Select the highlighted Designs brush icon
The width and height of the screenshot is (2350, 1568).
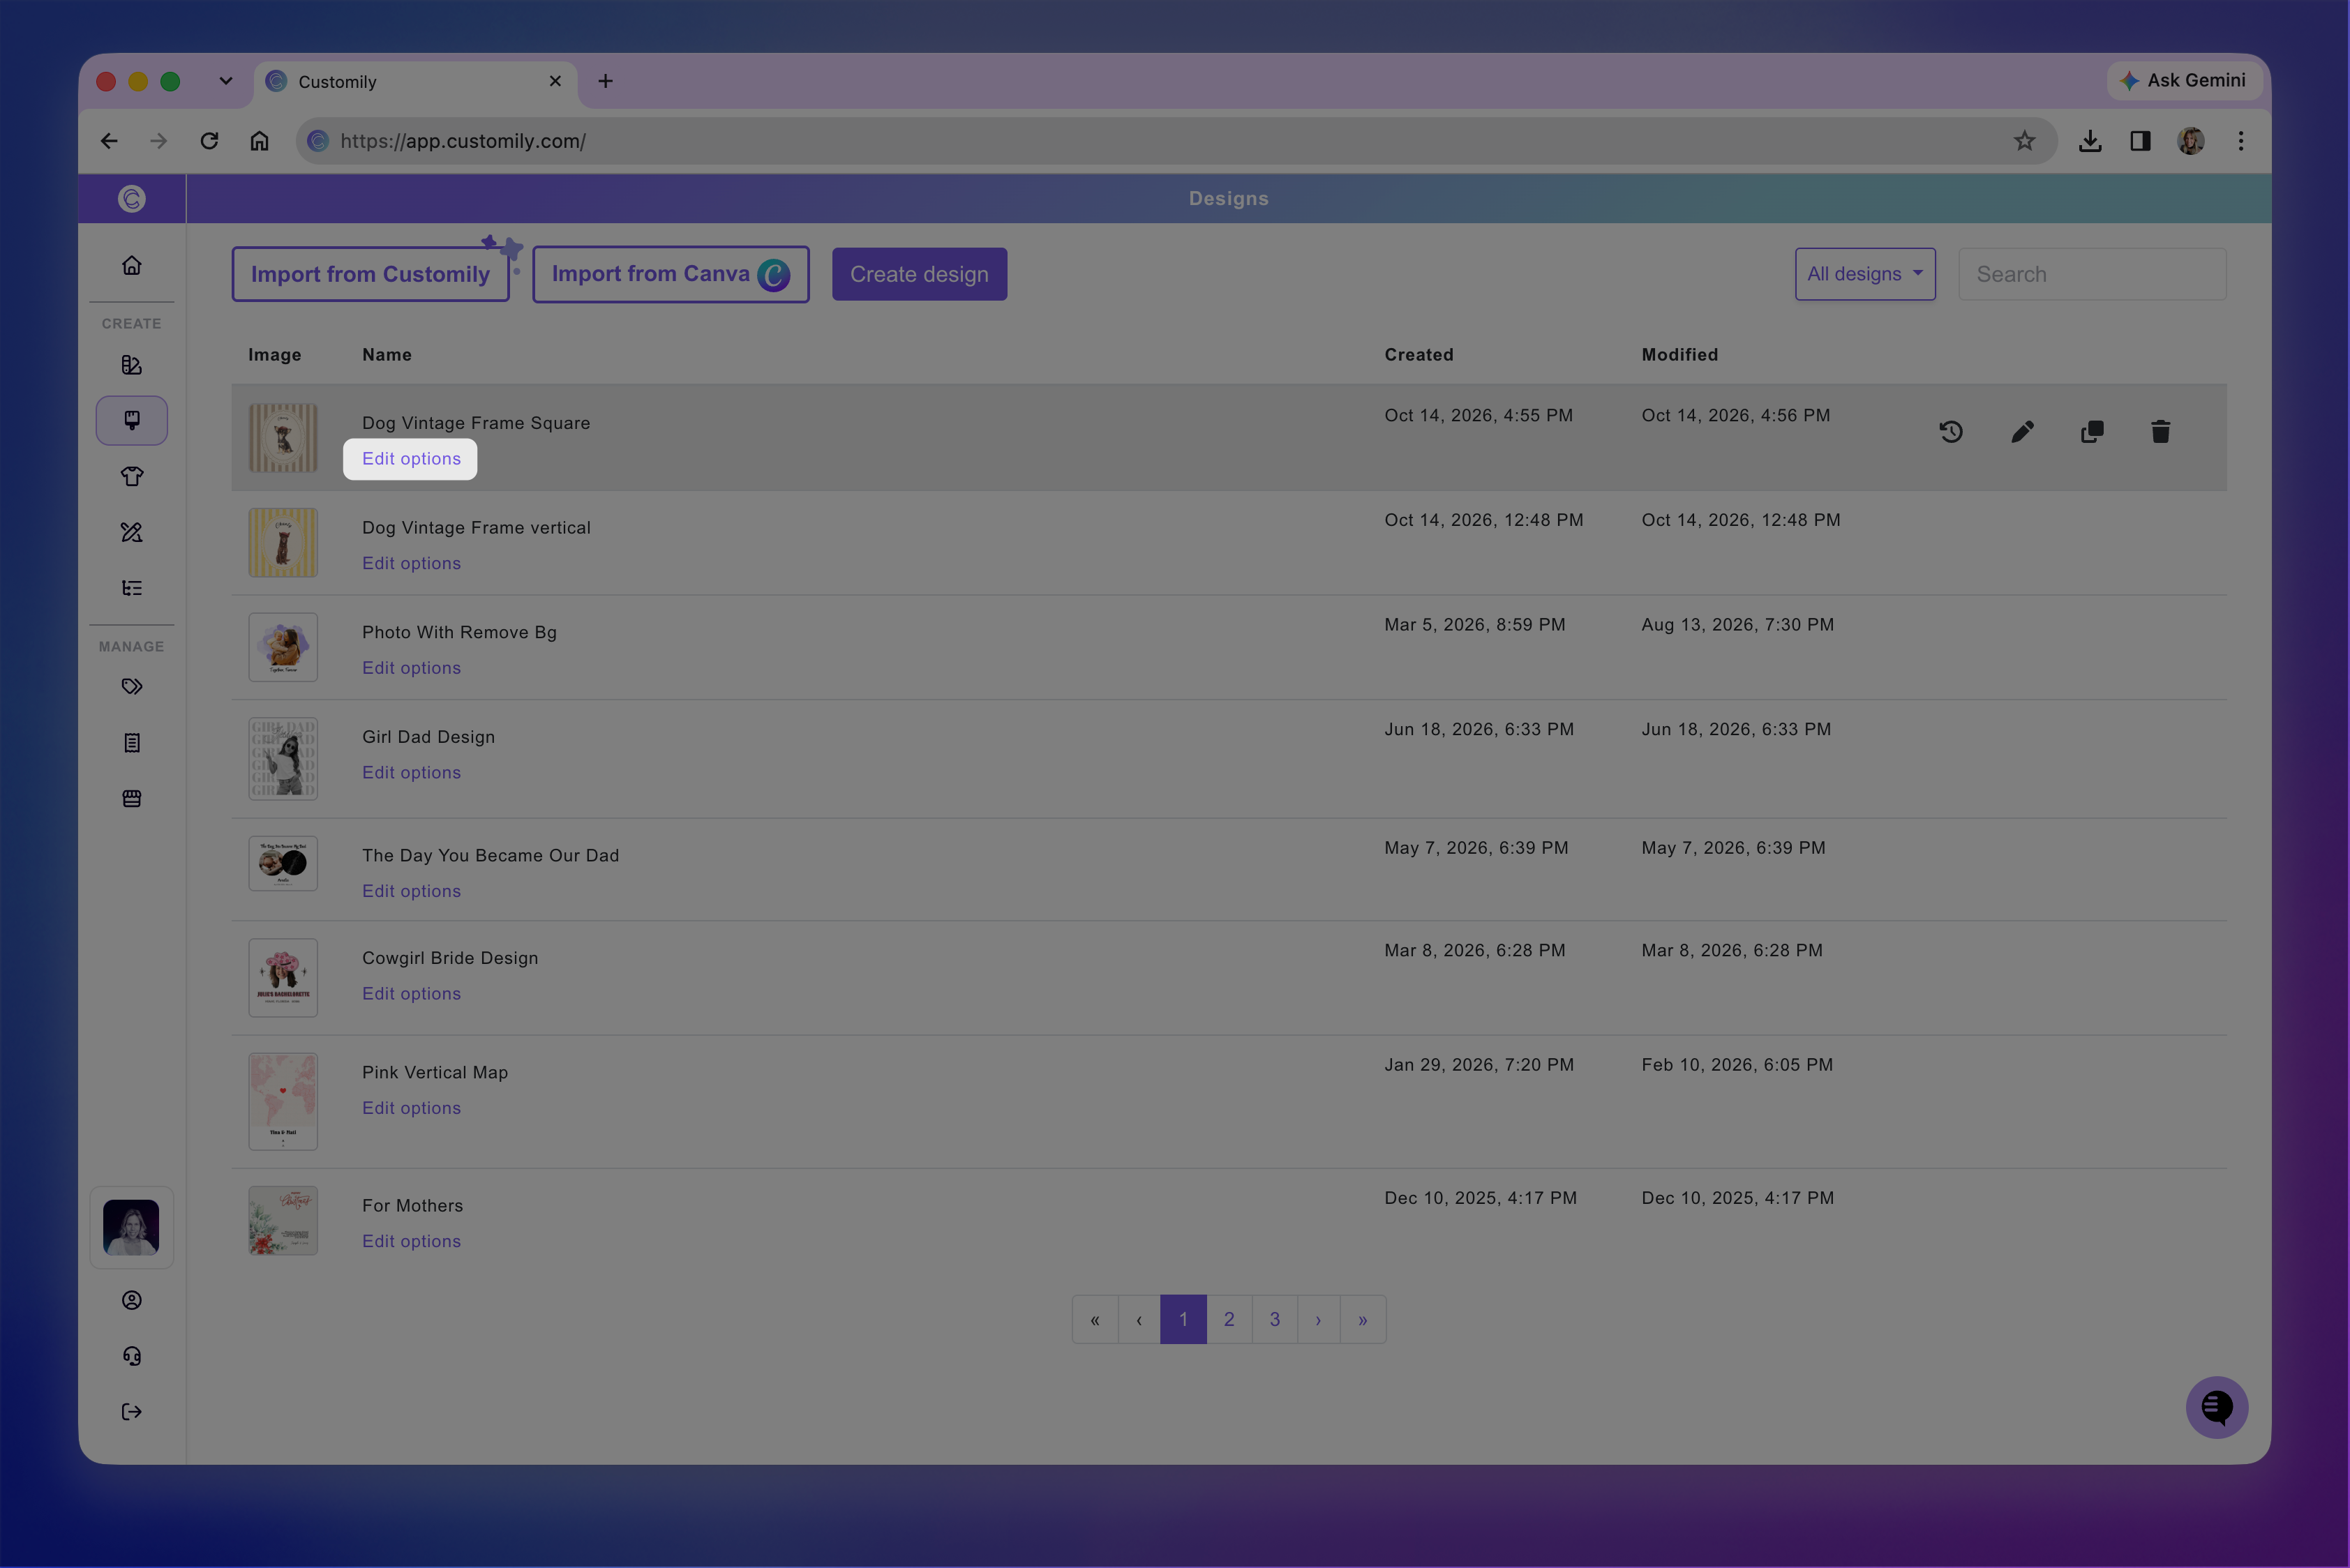(132, 420)
